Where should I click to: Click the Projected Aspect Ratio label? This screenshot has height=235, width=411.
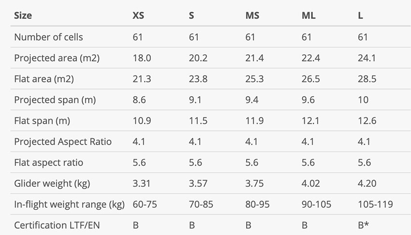(x=63, y=142)
